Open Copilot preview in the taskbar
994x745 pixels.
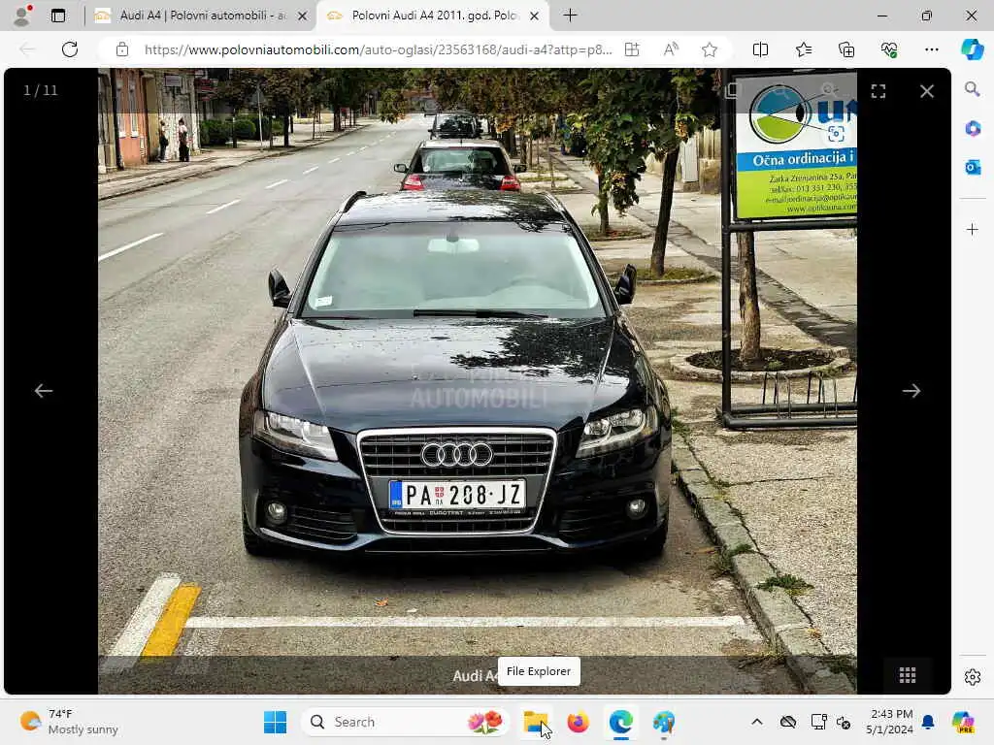point(963,722)
